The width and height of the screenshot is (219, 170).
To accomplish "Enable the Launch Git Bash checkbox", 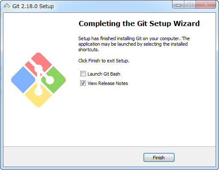I will [x=83, y=74].
